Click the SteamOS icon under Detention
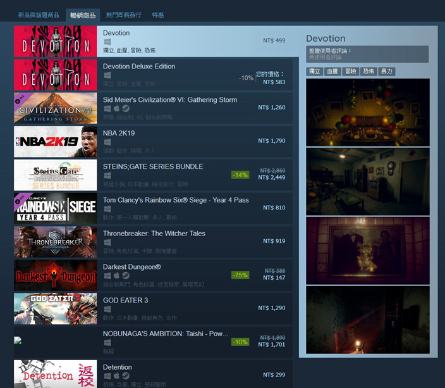 (126, 376)
